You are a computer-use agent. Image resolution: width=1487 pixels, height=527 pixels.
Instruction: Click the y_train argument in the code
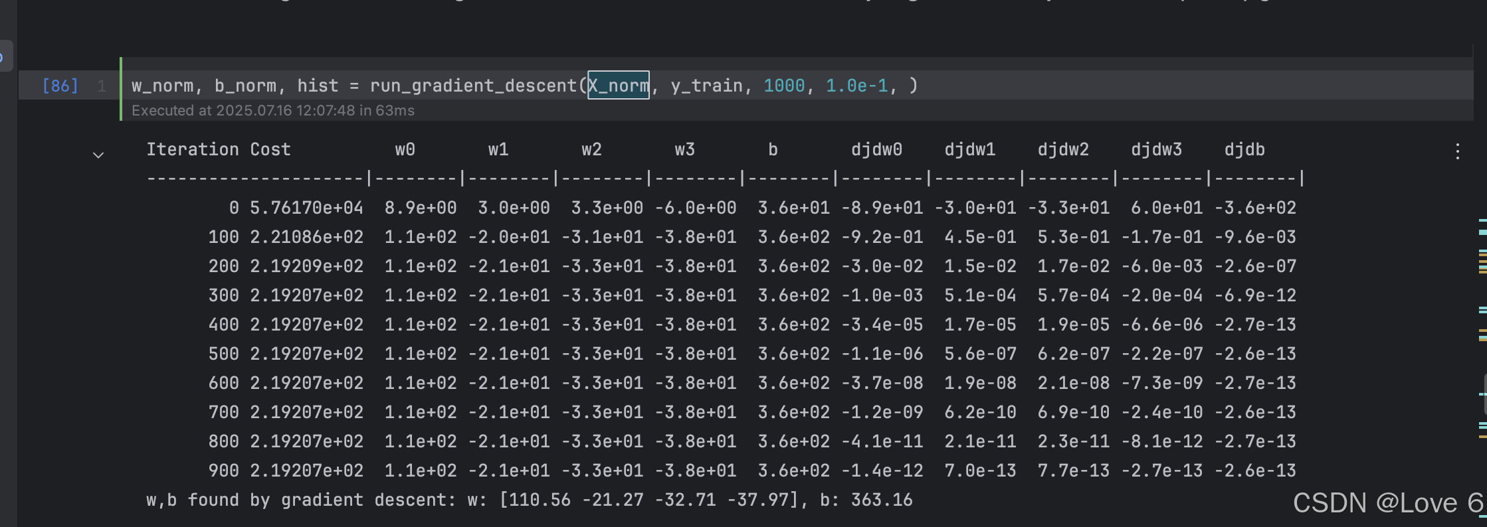tap(706, 86)
